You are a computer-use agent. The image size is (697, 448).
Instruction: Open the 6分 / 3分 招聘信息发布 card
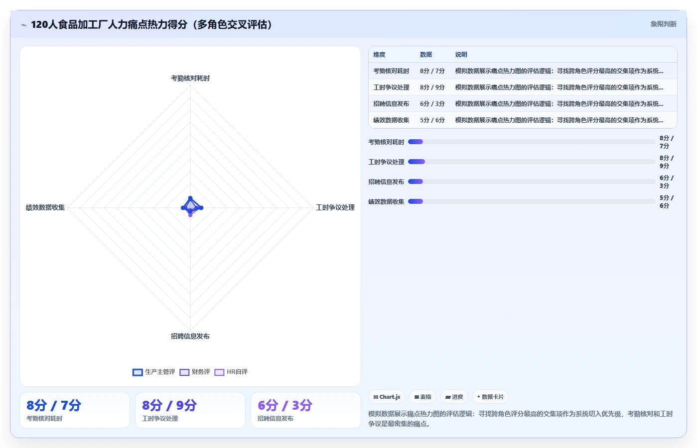click(306, 410)
